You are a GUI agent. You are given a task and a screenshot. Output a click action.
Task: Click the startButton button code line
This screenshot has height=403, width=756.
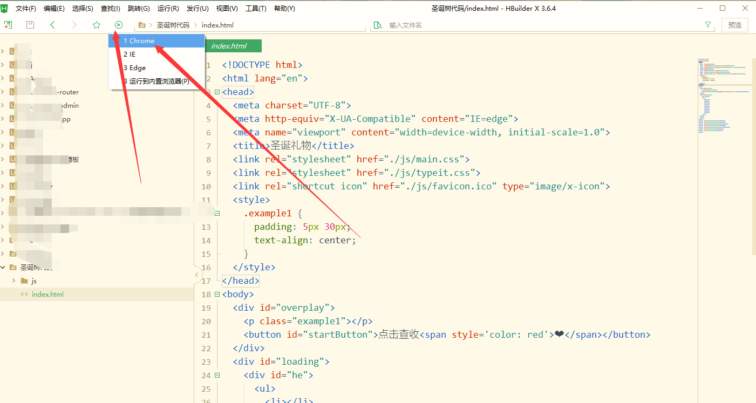[x=447, y=334]
